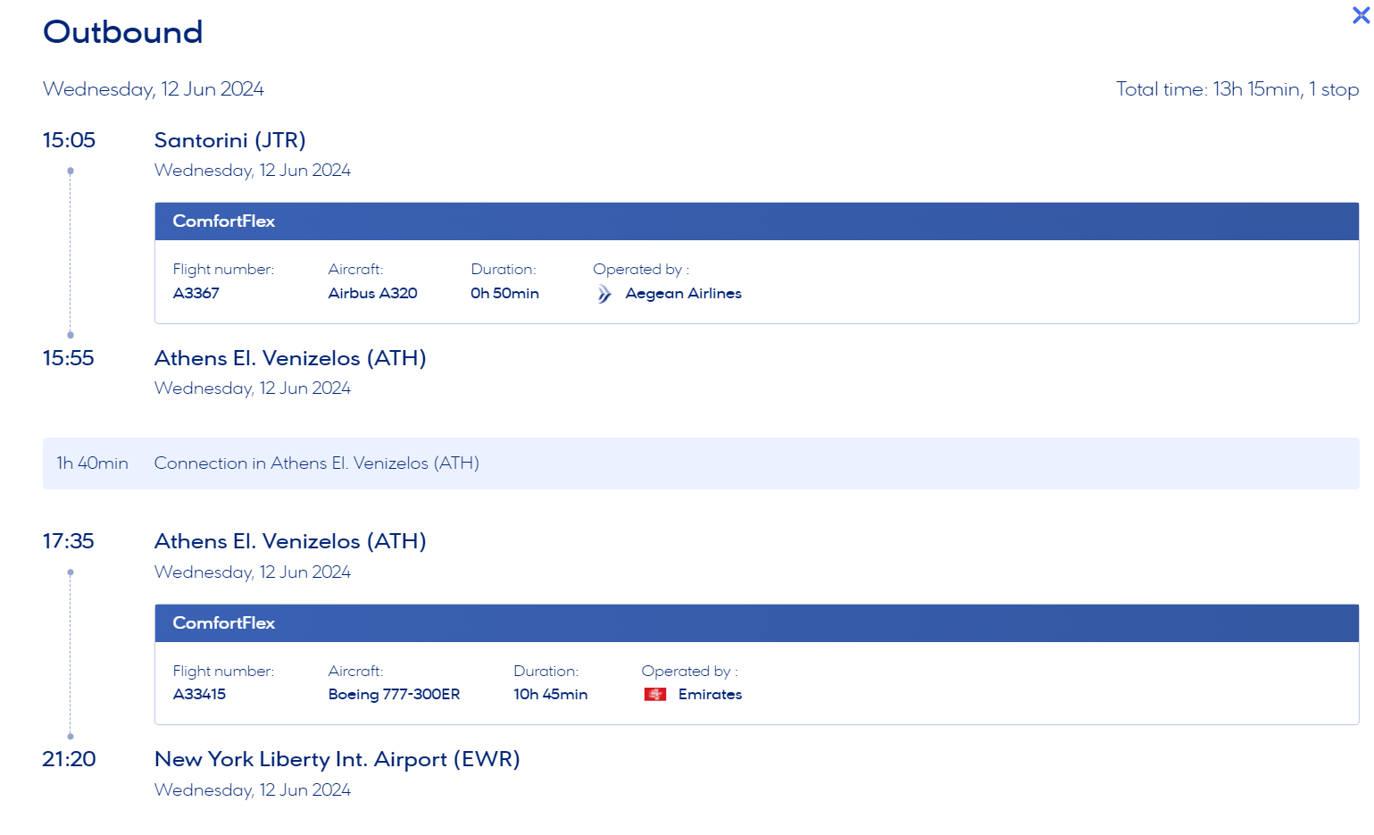1374x835 pixels.
Task: Close the Outbound flight details panel
Action: tap(1361, 15)
